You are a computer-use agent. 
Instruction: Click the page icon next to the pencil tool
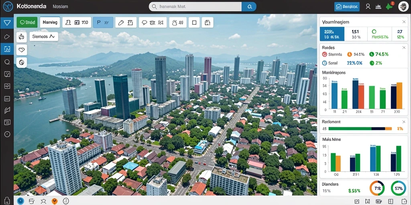coord(130,22)
